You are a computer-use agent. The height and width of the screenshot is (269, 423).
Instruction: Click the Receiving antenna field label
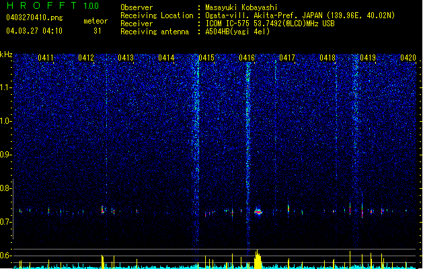[155, 32]
